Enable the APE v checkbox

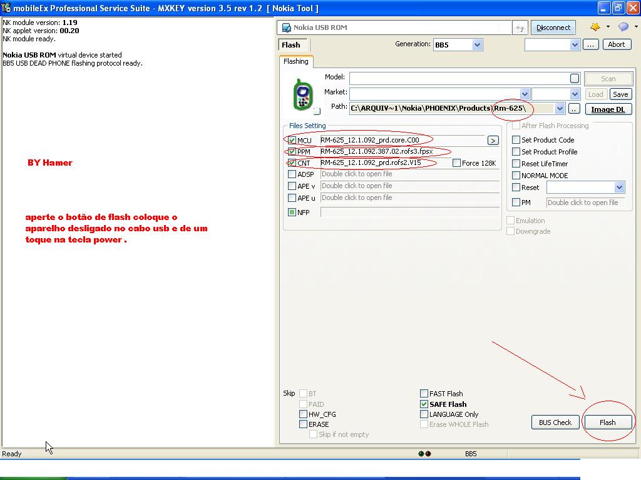click(x=292, y=186)
